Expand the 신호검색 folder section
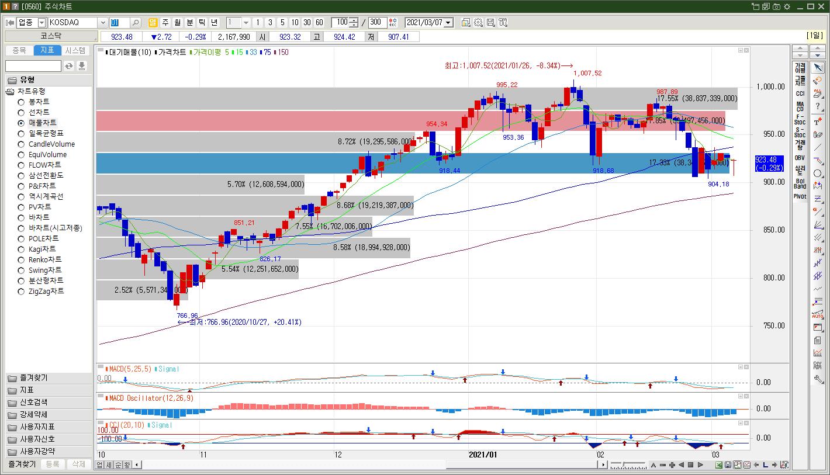The height and width of the screenshot is (475, 830). click(49, 403)
